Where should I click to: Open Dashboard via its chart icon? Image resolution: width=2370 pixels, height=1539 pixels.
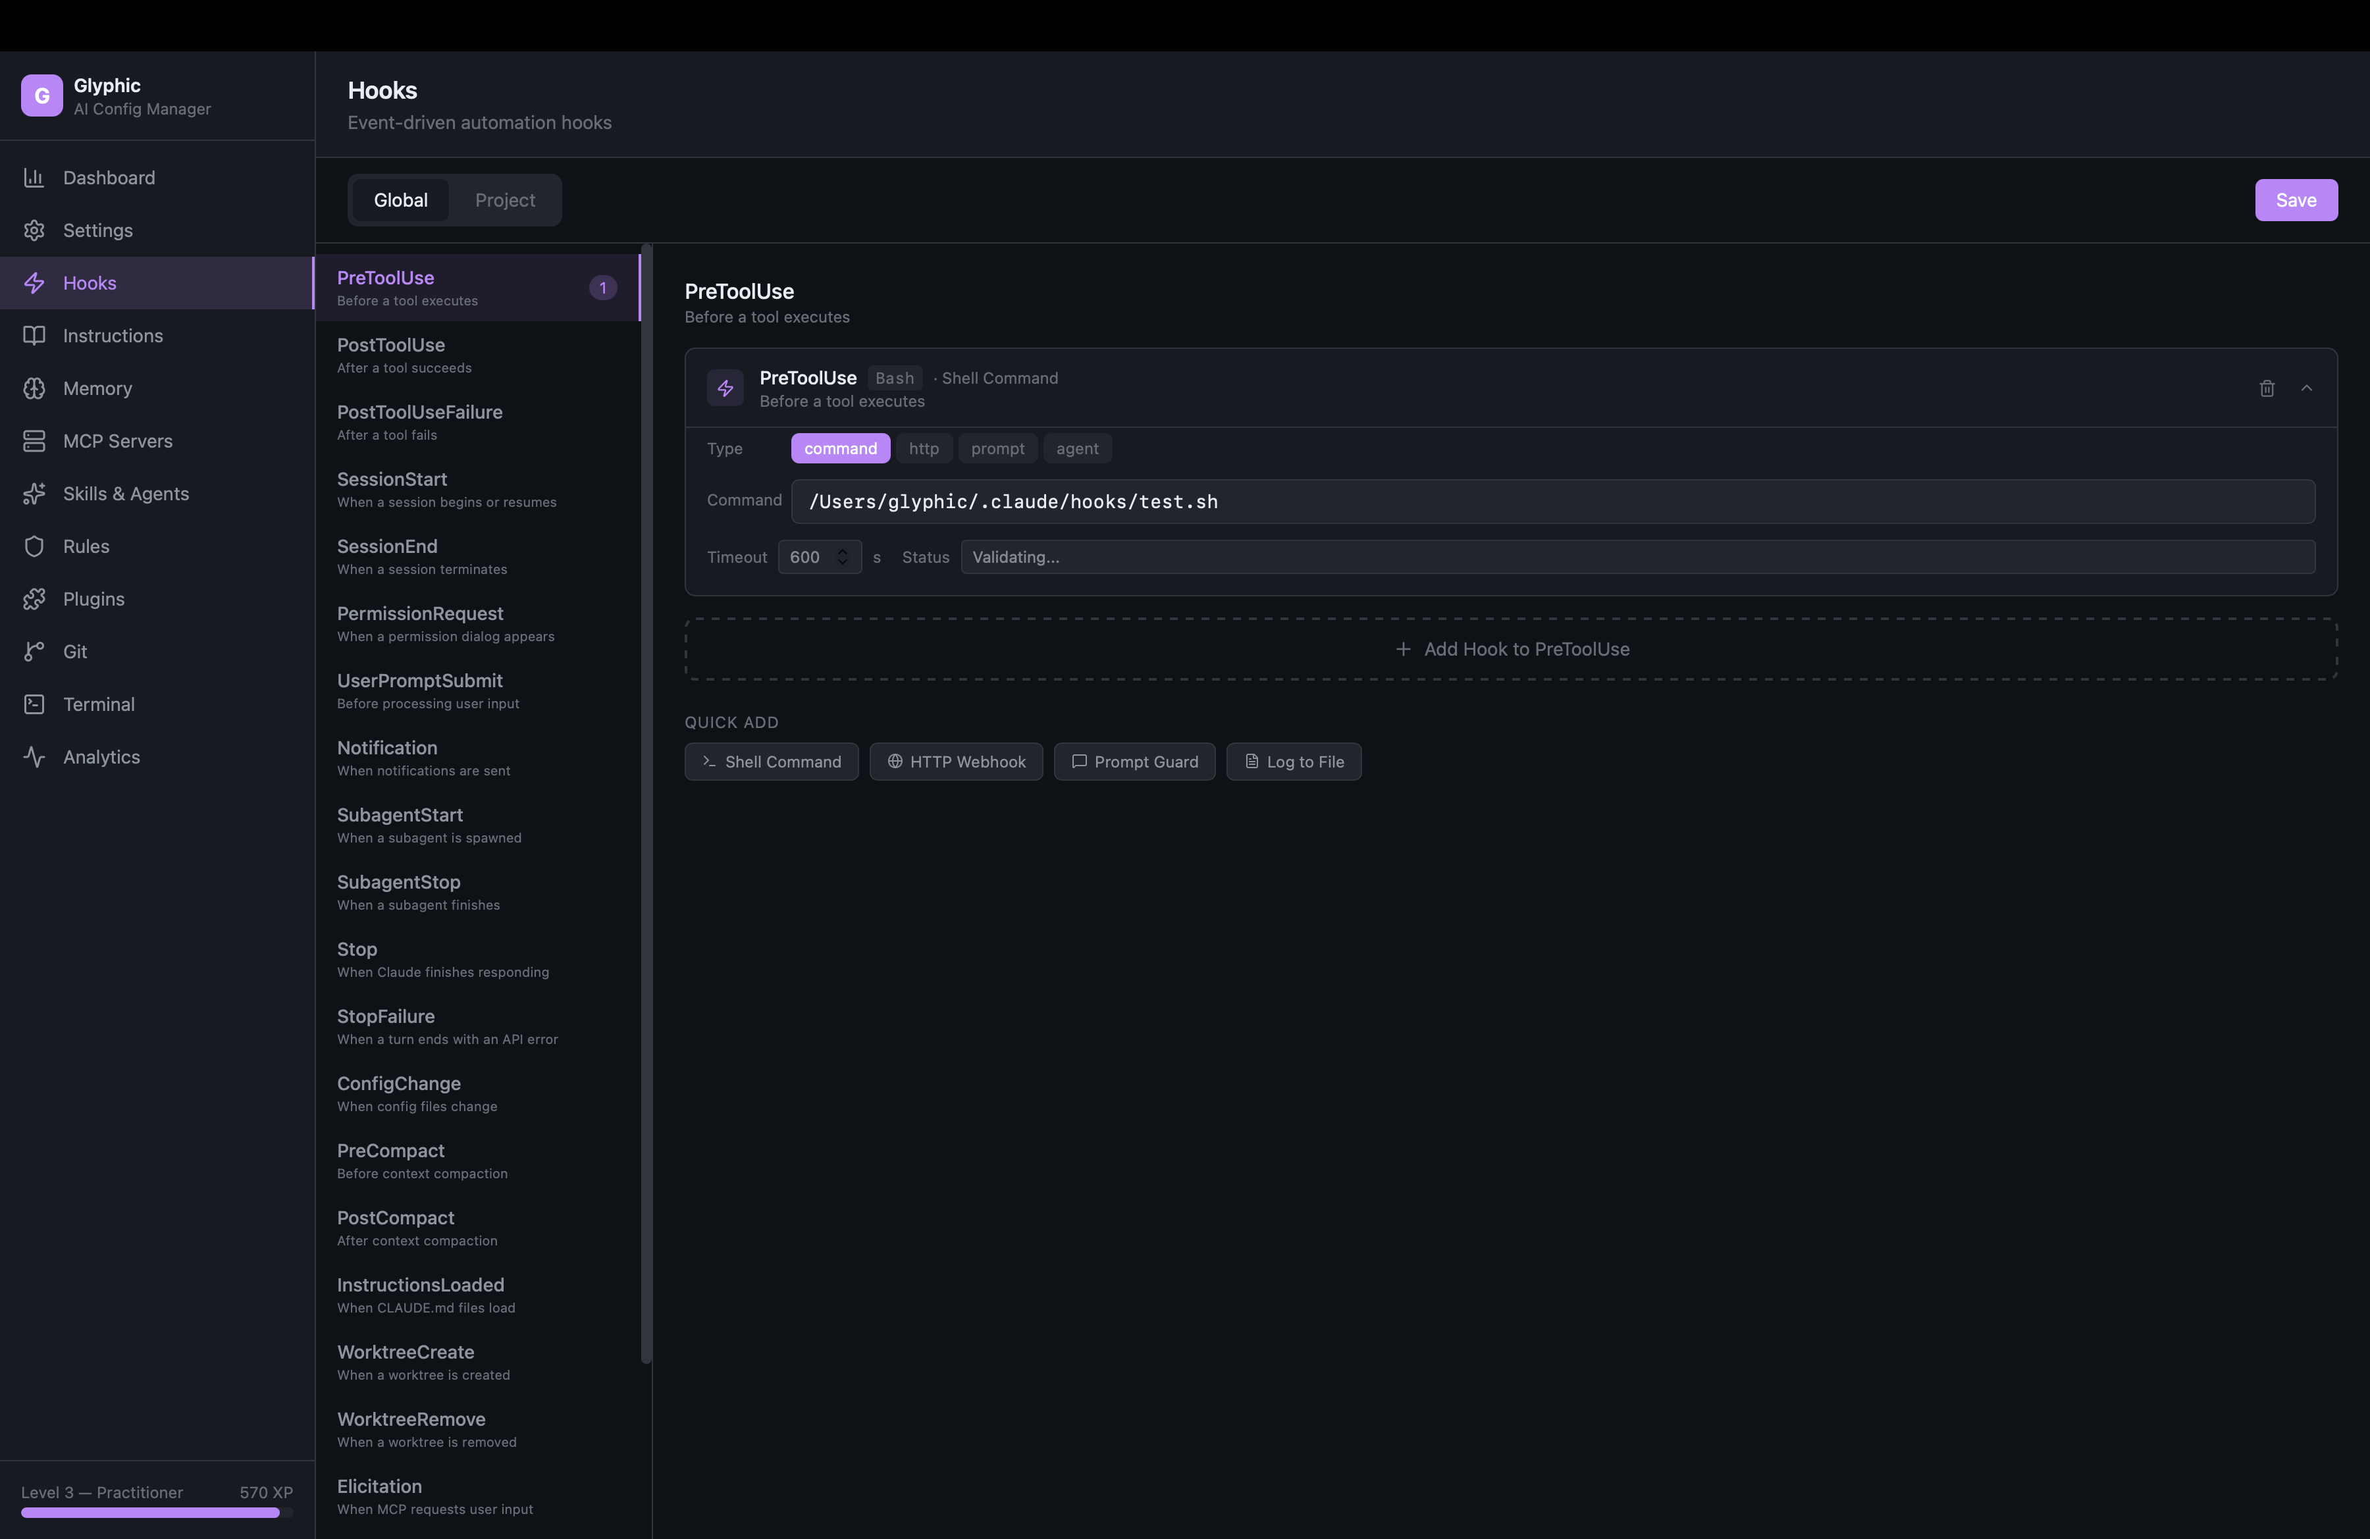coord(35,177)
